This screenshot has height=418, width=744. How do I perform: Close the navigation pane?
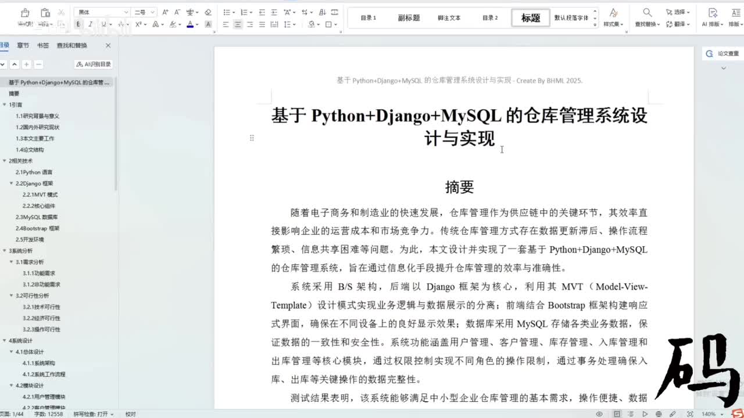[x=108, y=45]
